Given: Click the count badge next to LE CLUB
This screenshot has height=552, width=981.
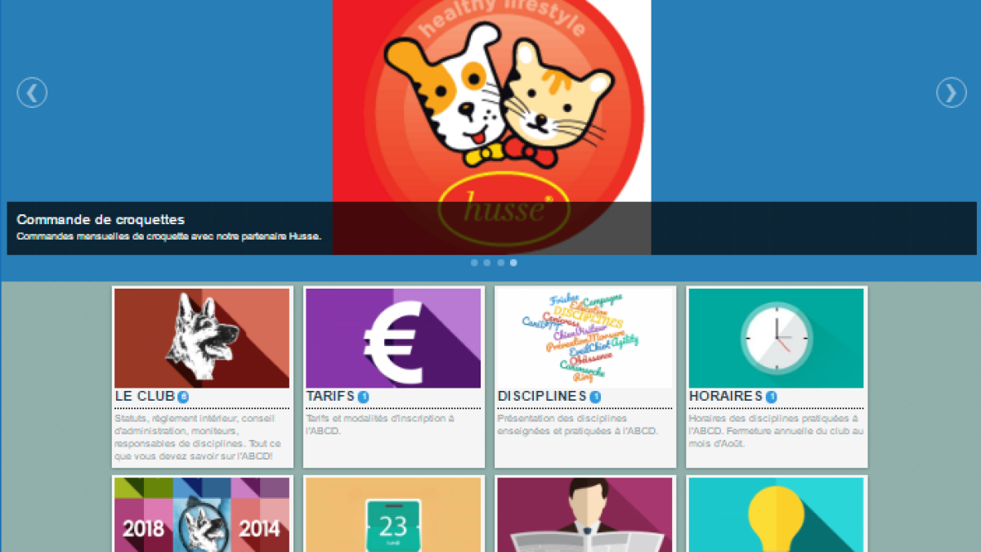Looking at the screenshot, I should 183,397.
